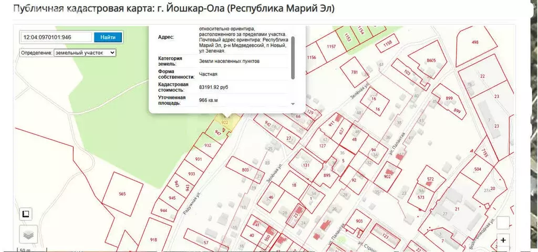Click the Уточненная площадь label

point(172,100)
